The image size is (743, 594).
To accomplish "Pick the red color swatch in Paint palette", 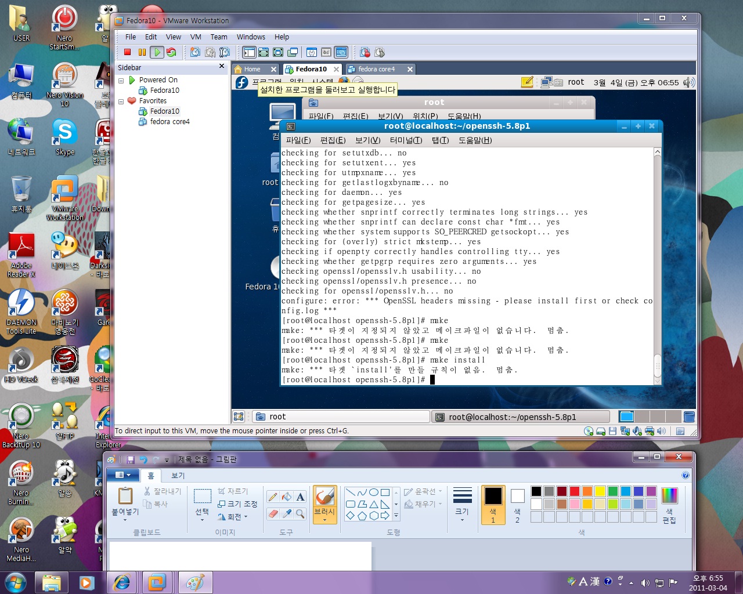I will (575, 491).
